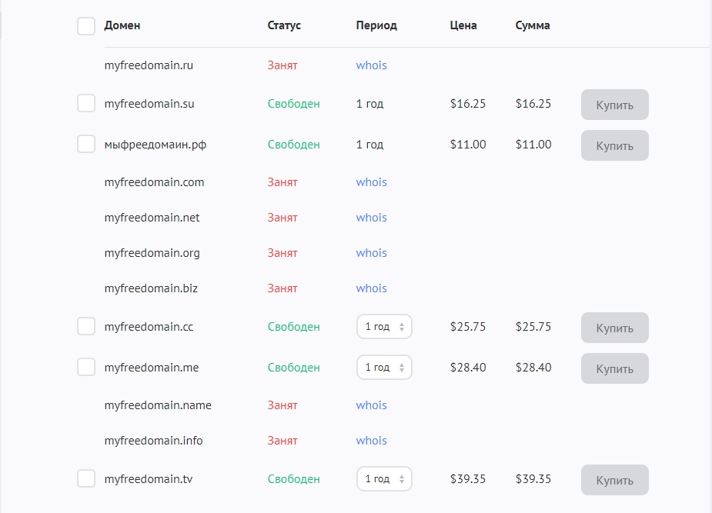The height and width of the screenshot is (513, 712).
Task: Toggle the select-all checkbox in table header
Action: tap(86, 26)
